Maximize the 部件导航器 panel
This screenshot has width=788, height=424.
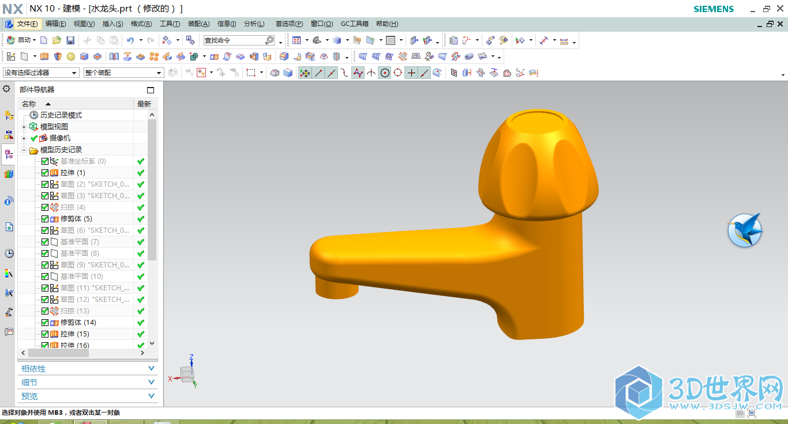tap(151, 90)
